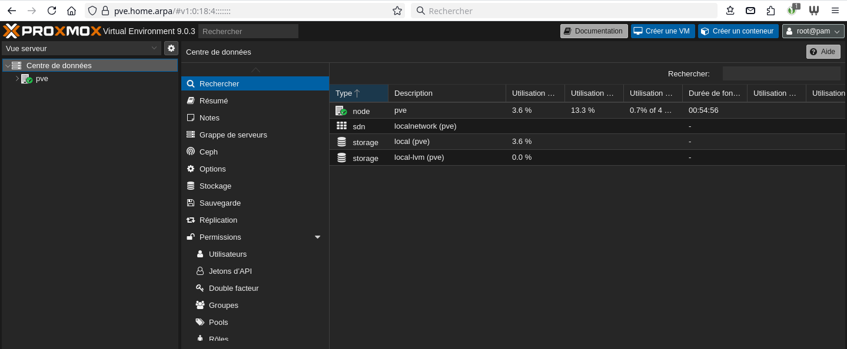Screen dimensions: 847x349
Task: Click the Rechercher field above the table
Action: pyautogui.click(x=781, y=73)
